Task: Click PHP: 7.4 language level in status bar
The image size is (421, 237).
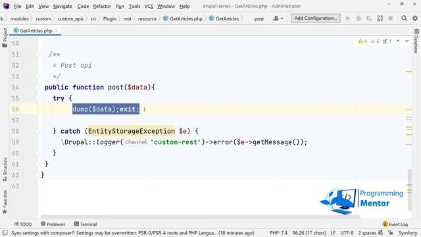Action: tap(278, 232)
